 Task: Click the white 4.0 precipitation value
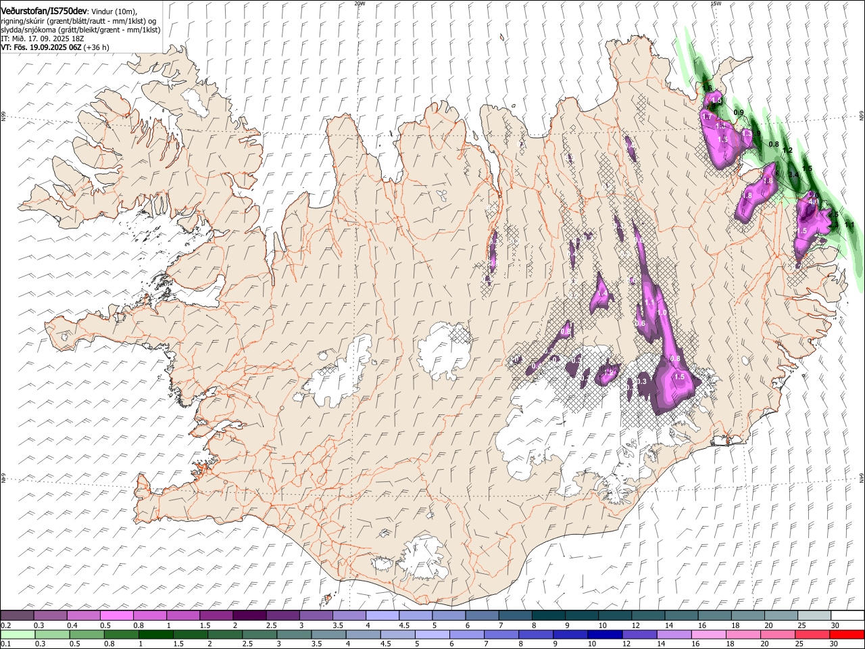(x=814, y=201)
